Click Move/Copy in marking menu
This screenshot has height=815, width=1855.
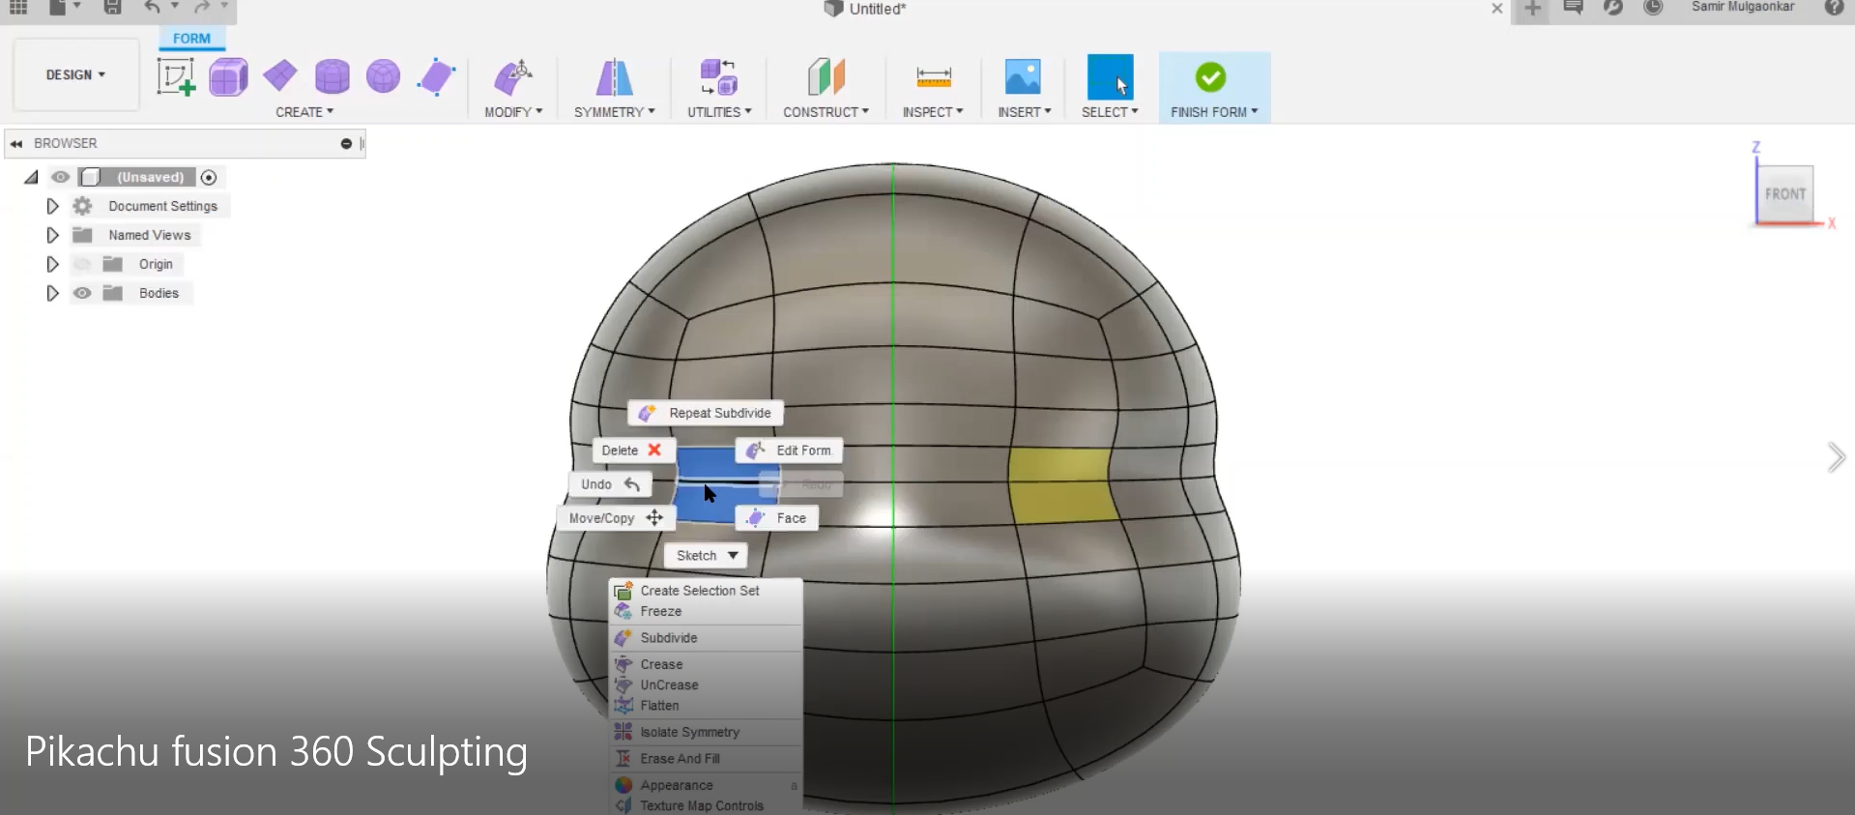click(616, 518)
